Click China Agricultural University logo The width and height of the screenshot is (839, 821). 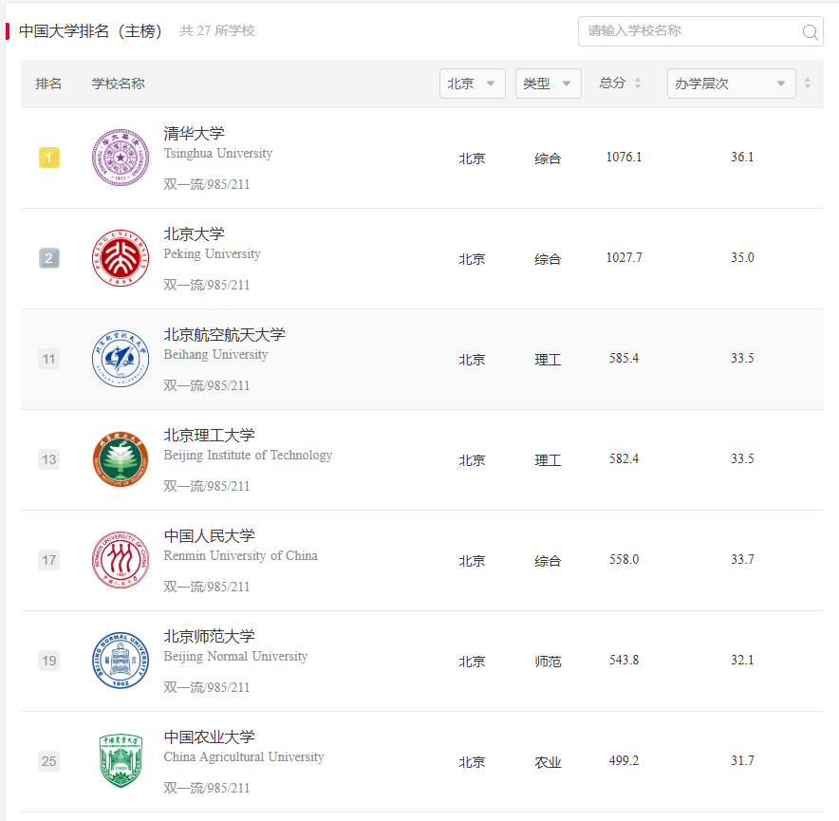click(x=121, y=761)
